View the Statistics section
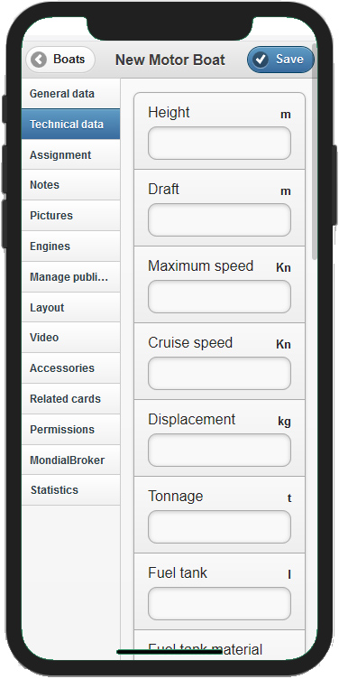Screen dimensions: 339x679 pyautogui.click(x=71, y=490)
